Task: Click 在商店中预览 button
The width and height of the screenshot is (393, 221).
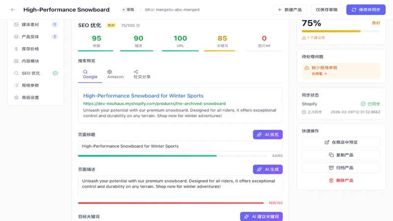Action: [341, 142]
